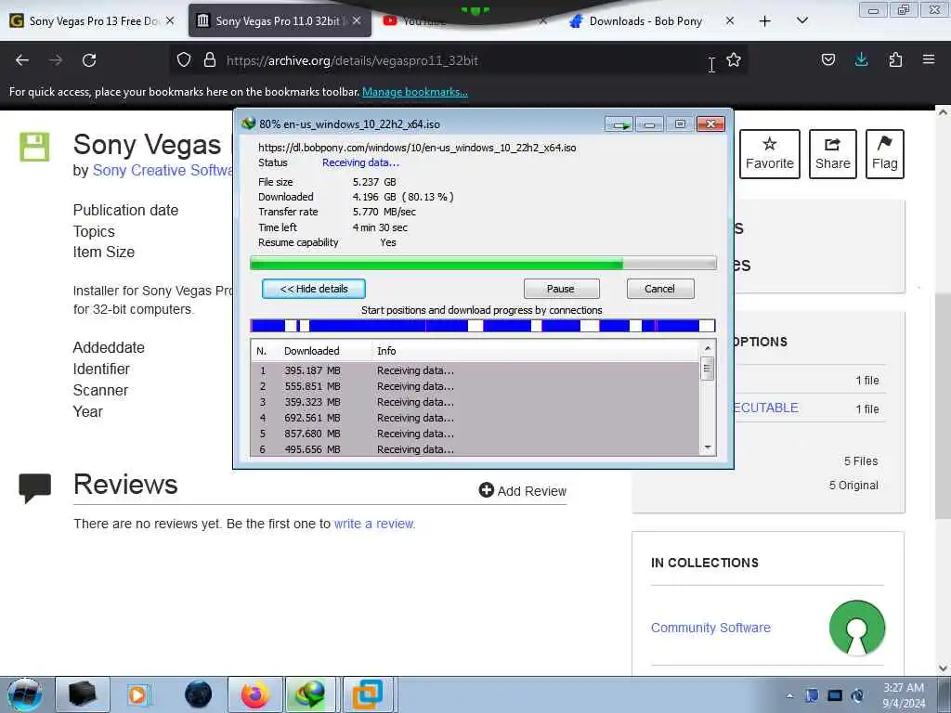Open the shield tracking protection icon
Image resolution: width=951 pixels, height=713 pixels.
[184, 59]
